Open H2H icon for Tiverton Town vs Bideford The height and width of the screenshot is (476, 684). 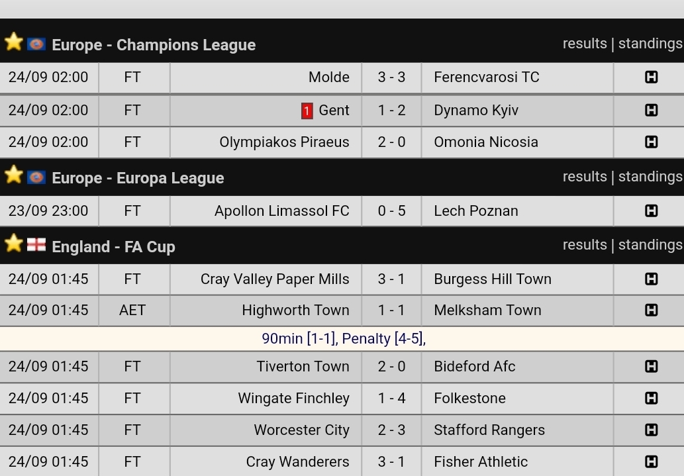point(651,366)
